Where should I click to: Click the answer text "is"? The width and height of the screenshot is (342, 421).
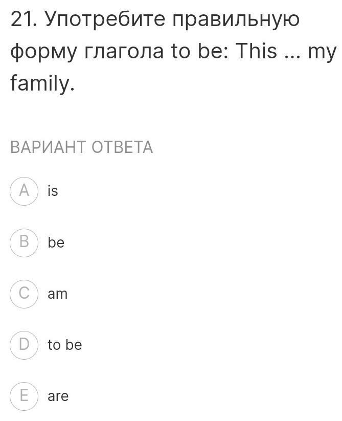[53, 191]
